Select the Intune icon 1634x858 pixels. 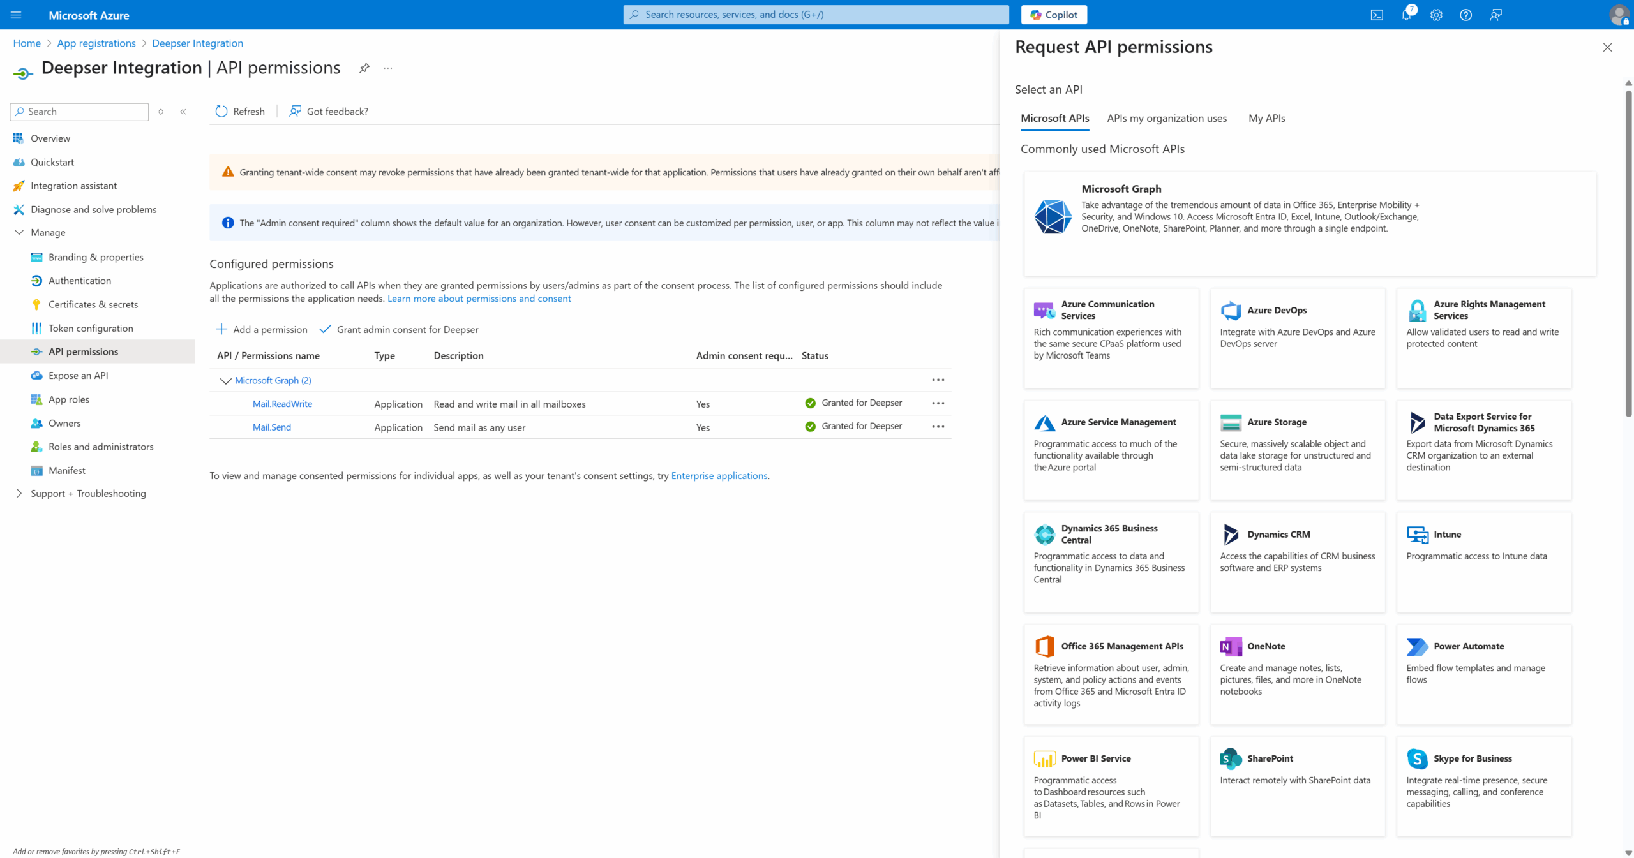pyautogui.click(x=1417, y=535)
